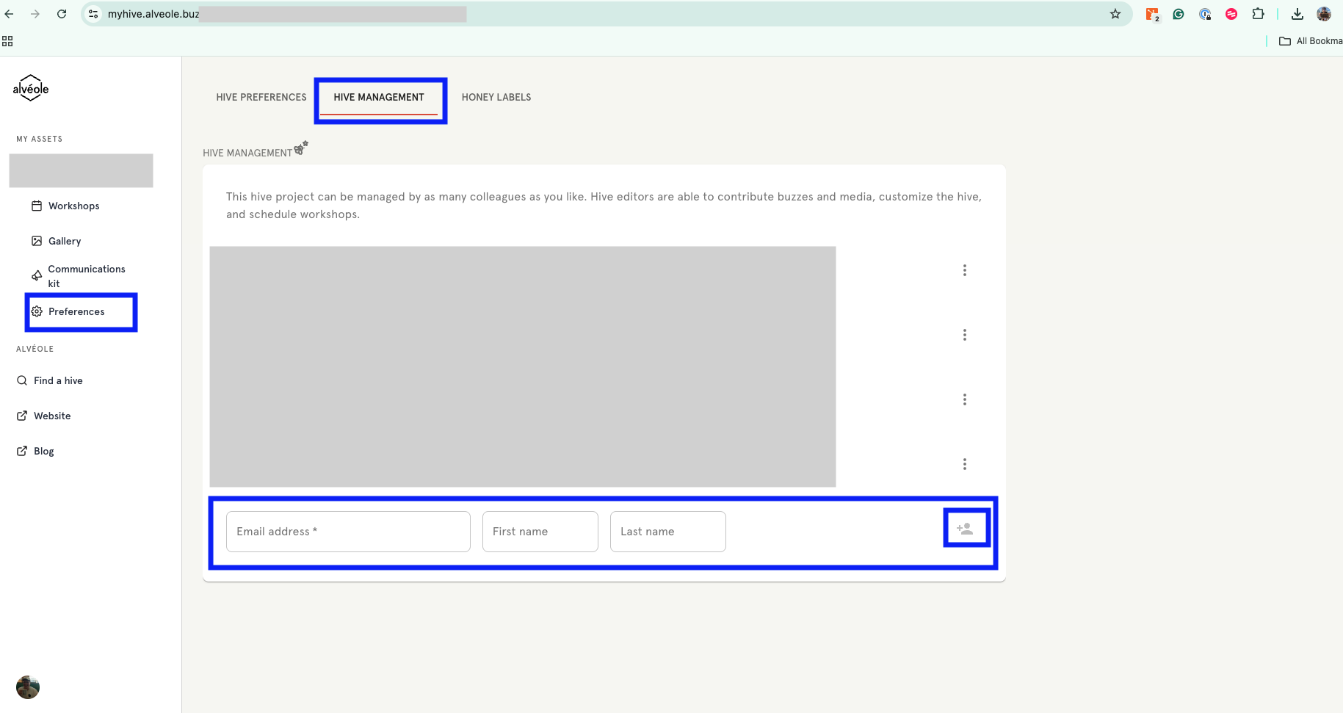Focus the Last name field
This screenshot has width=1343, height=713.
pos(668,532)
